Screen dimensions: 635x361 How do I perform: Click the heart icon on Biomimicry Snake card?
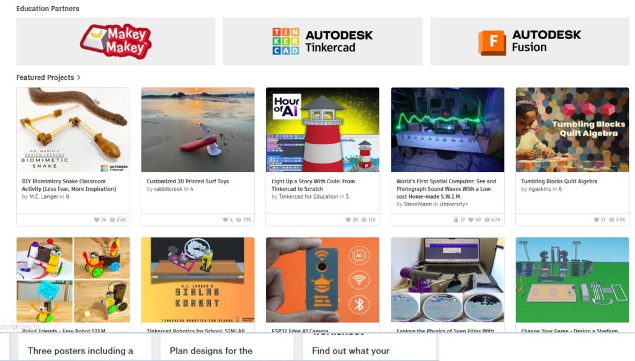pyautogui.click(x=96, y=220)
